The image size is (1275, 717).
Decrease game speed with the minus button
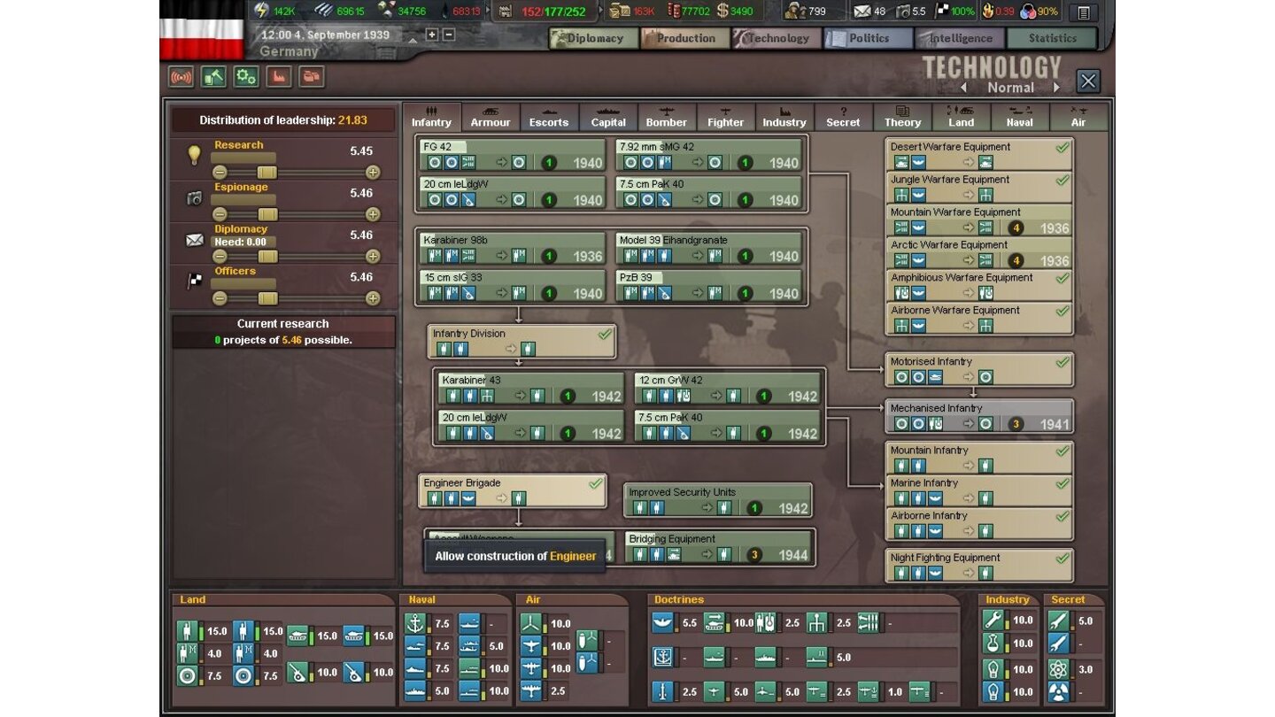(x=449, y=35)
